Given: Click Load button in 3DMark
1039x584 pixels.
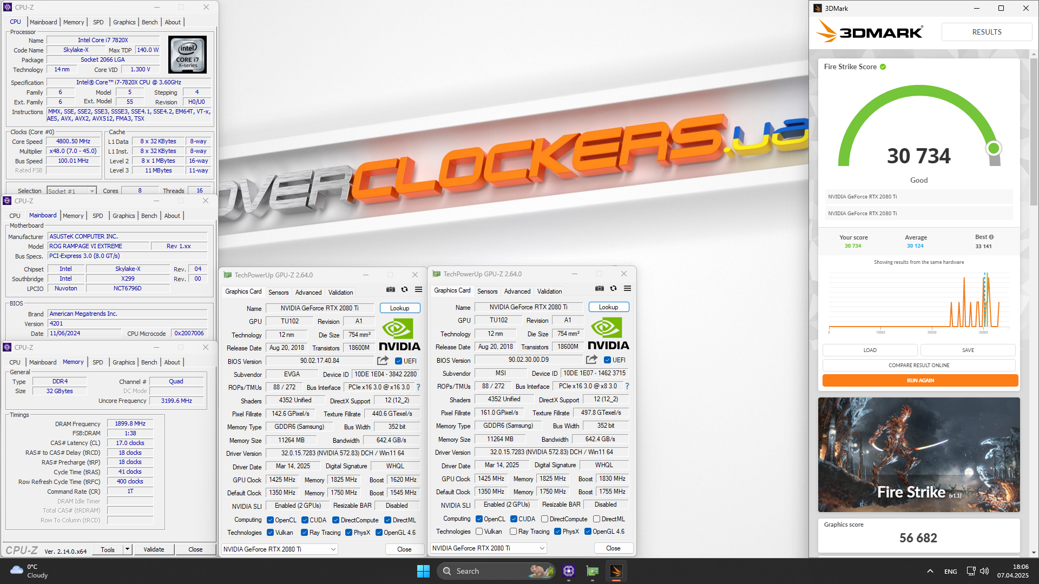Looking at the screenshot, I should point(870,350).
